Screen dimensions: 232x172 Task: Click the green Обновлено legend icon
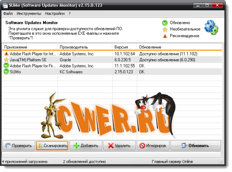point(165,23)
